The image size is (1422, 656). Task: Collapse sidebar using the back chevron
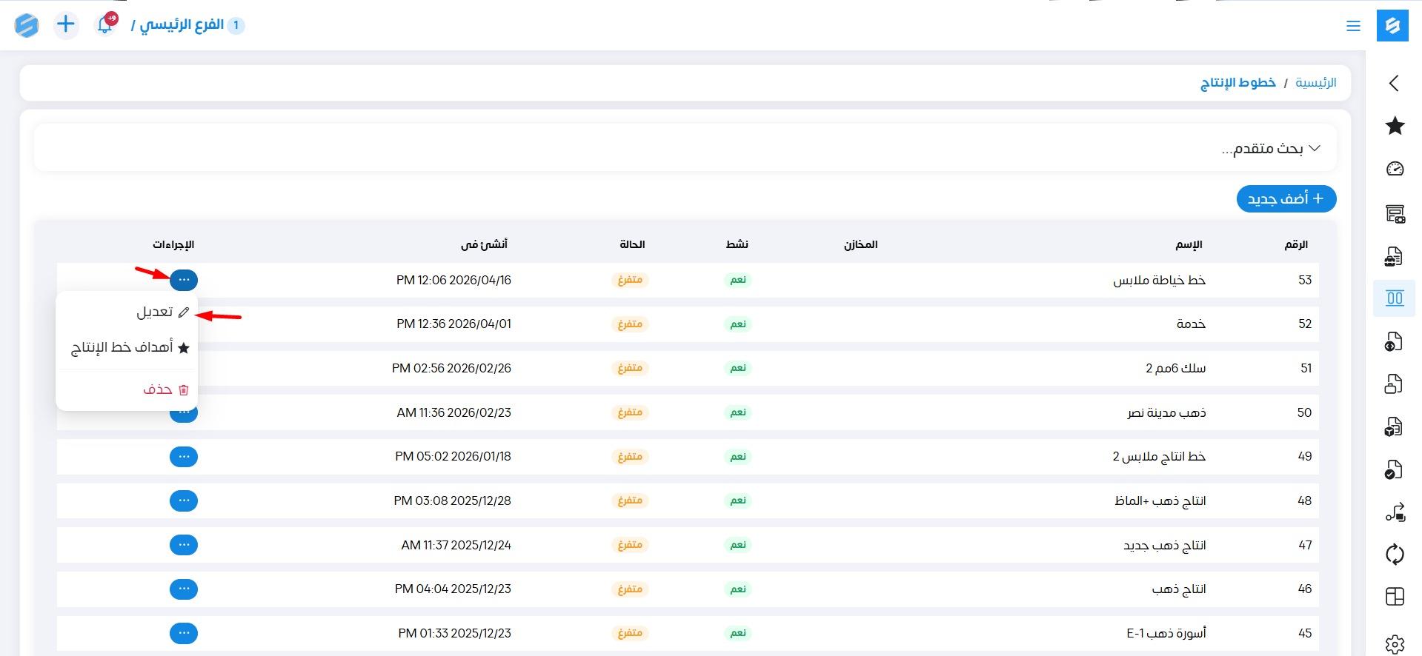tap(1394, 83)
